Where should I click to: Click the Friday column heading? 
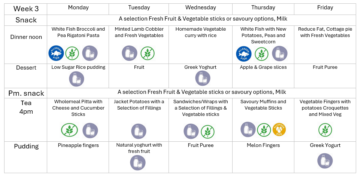tap(325, 7)
